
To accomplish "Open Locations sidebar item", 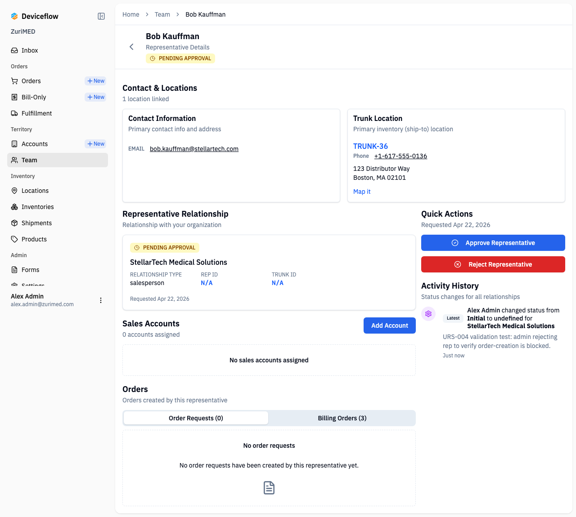I will (58, 191).
